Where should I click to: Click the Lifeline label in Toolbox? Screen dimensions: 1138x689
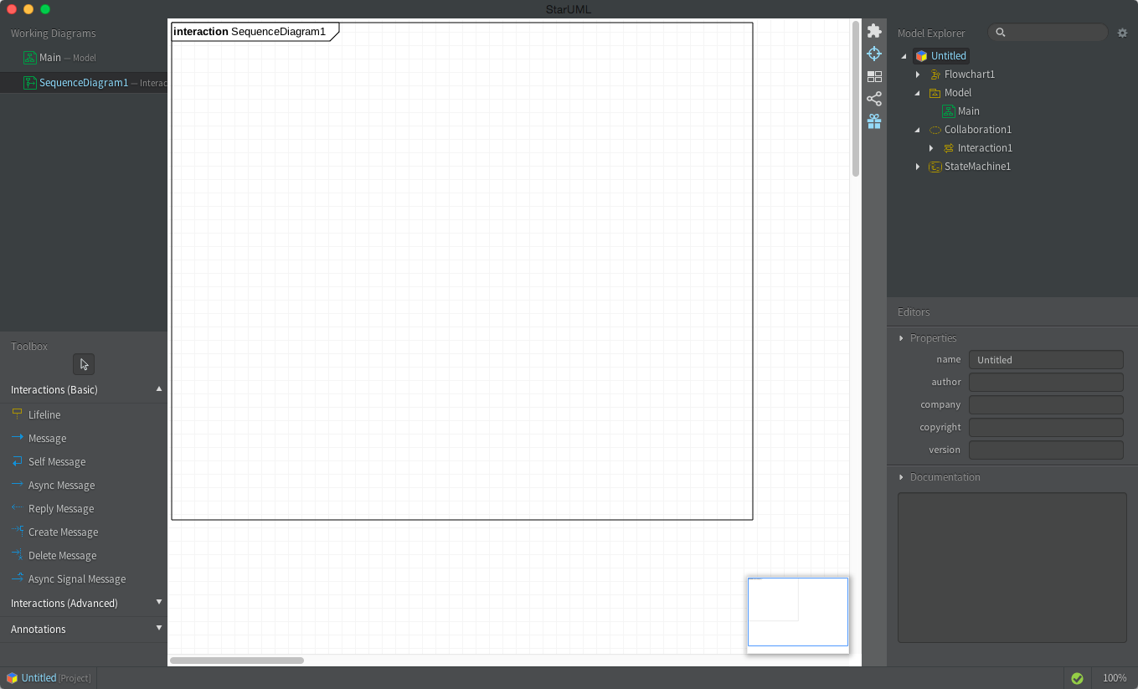click(x=44, y=414)
